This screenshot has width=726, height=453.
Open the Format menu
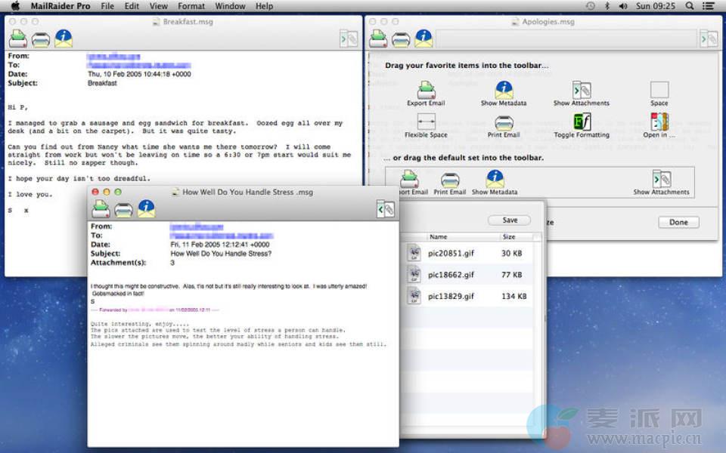(191, 6)
